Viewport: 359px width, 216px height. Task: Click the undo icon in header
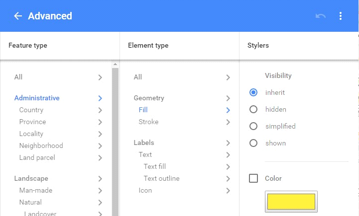coord(321,16)
